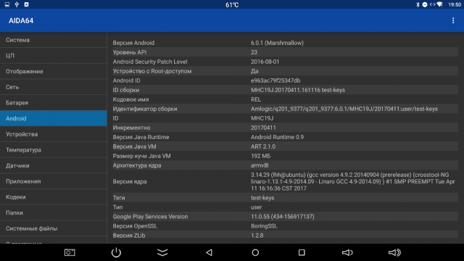Open the three-dot overflow menu
Image resolution: width=464 pixels, height=261 pixels.
452,20
